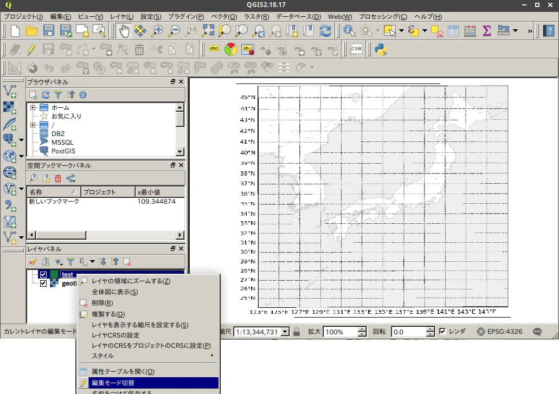The width and height of the screenshot is (559, 394).
Task: Create a new project with the blank page icon
Action: [x=15, y=31]
